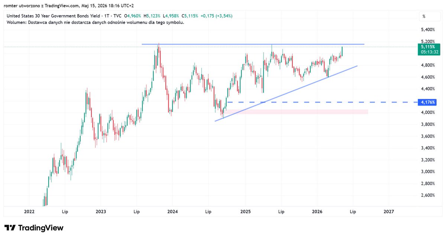The width and height of the screenshot is (446, 239).
Task: Click the 2023 time axis label
Action: click(x=101, y=211)
